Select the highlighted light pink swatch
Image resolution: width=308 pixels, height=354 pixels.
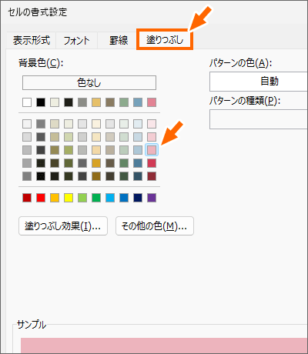152,150
